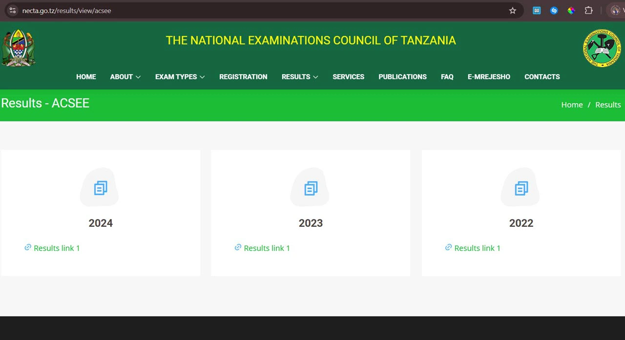Click the Results - ACSEE page title
The image size is (625, 340).
click(45, 103)
